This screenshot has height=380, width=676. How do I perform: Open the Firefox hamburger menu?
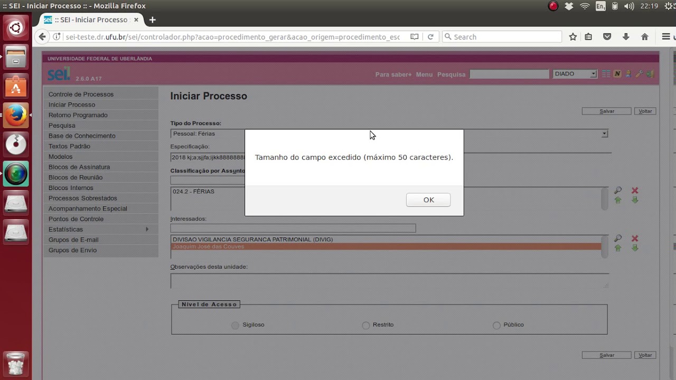click(x=666, y=37)
